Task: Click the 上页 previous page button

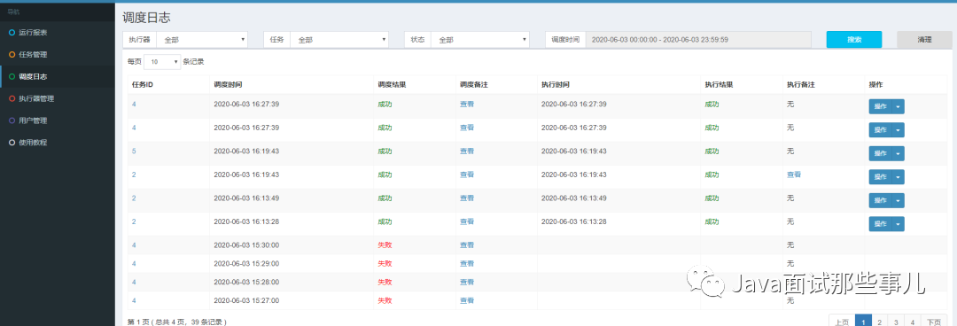Action: coord(842,322)
